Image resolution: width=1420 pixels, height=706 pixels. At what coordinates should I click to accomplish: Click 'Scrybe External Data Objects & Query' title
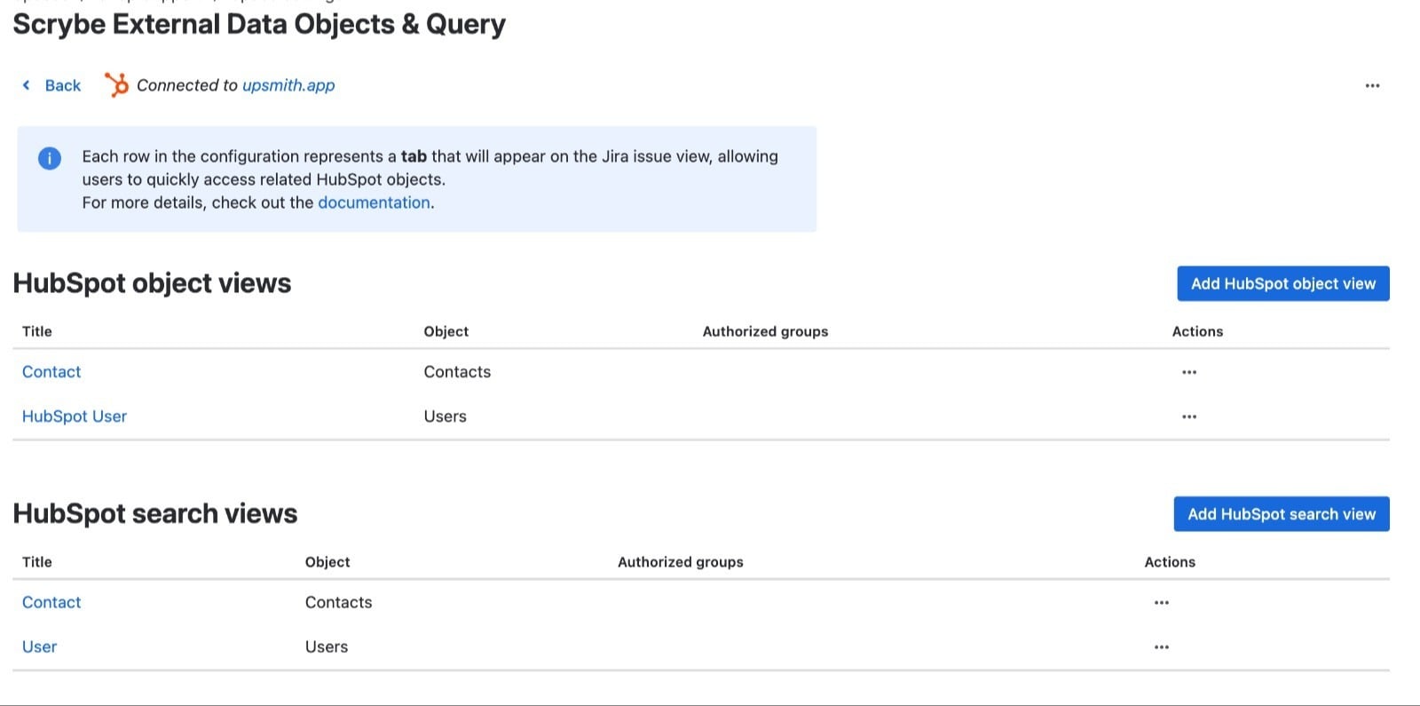point(259,24)
